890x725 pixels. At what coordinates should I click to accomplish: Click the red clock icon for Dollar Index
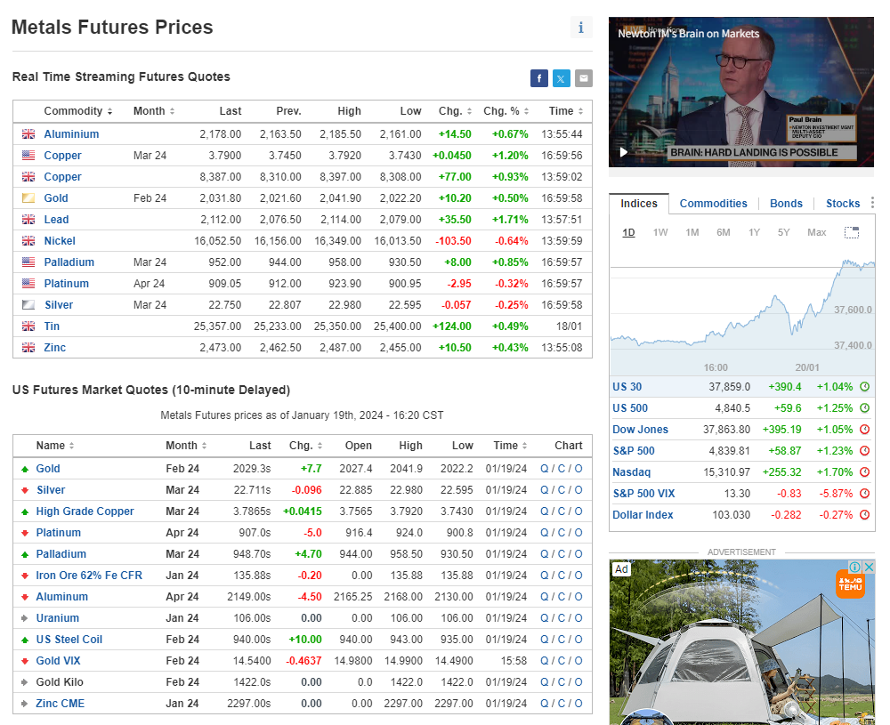click(x=864, y=514)
